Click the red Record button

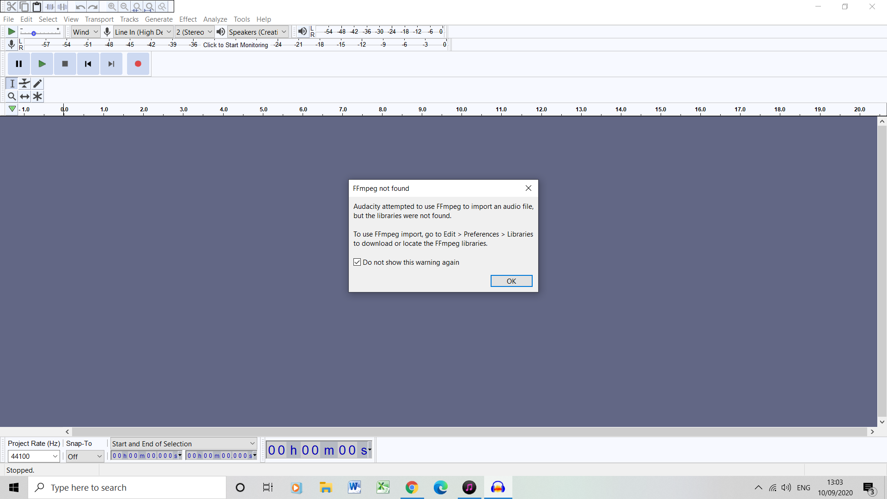point(138,64)
